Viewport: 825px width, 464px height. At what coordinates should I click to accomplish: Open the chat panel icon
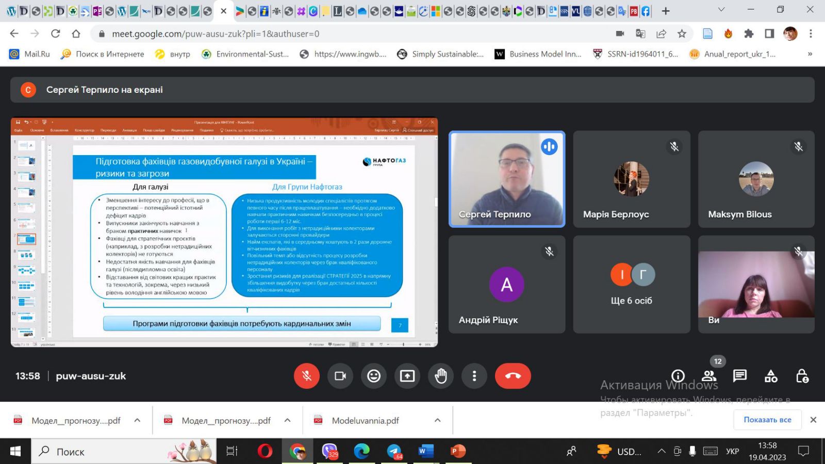(740, 376)
